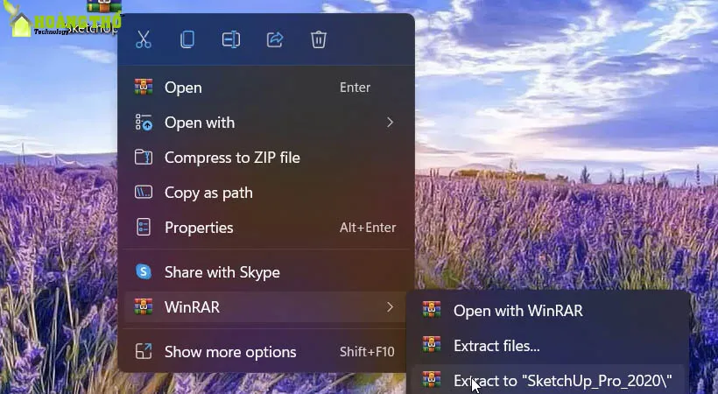Screen dimensions: 718x394
Task: Choose Copy as path
Action: (265, 193)
